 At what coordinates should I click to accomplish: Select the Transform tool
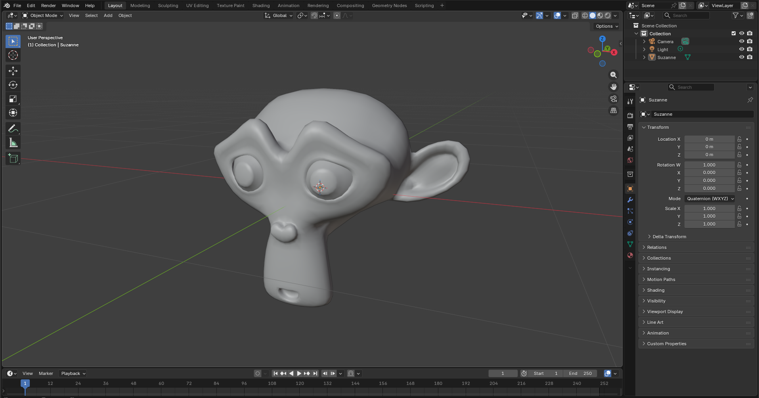click(x=13, y=113)
